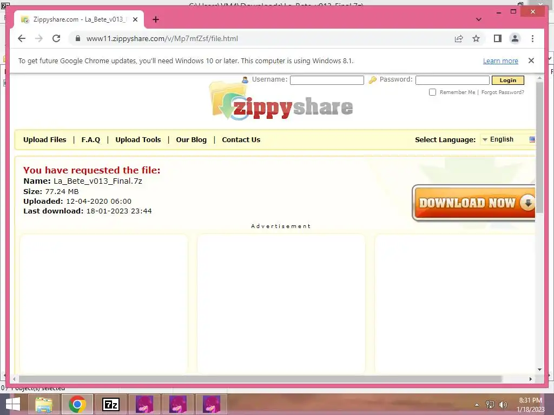
Task: Switch to 7-Zip on the taskbar
Action: click(110, 404)
